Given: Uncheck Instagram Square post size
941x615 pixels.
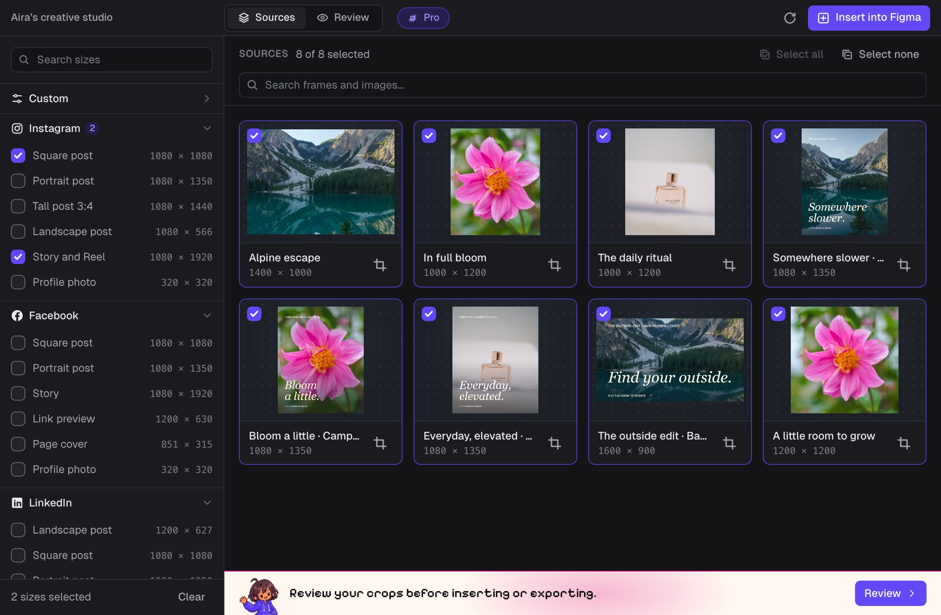Looking at the screenshot, I should coord(18,156).
